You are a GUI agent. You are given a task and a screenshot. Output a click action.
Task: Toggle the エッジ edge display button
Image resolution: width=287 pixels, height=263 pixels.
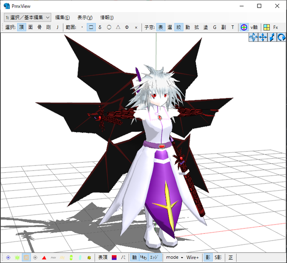(154, 258)
